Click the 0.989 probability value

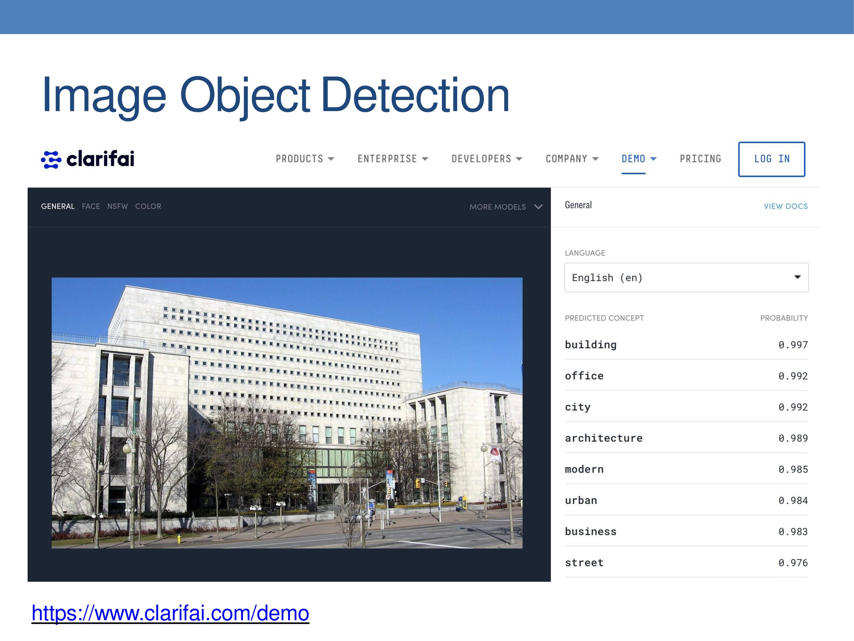pyautogui.click(x=793, y=438)
